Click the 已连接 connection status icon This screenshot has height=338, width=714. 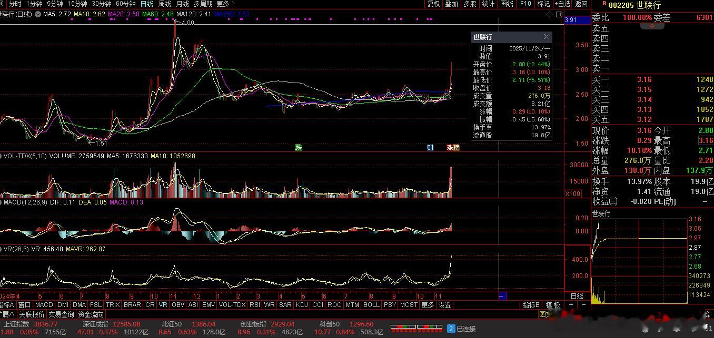(x=451, y=329)
